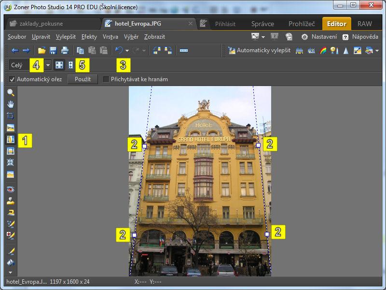Select the Crop tool
This screenshot has height=290, width=386.
pyautogui.click(x=11, y=116)
